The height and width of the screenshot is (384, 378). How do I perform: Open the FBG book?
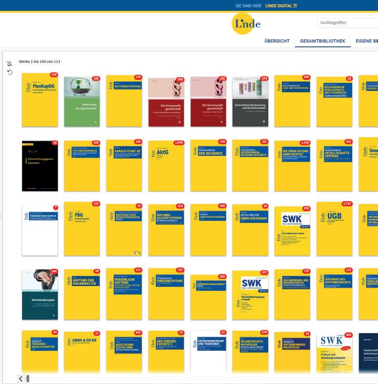coord(82,229)
